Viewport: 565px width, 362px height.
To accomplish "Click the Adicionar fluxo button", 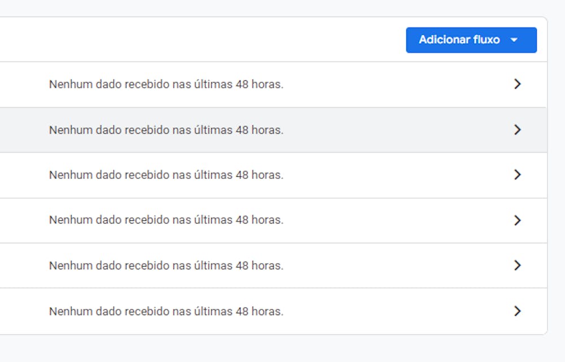I will point(459,40).
